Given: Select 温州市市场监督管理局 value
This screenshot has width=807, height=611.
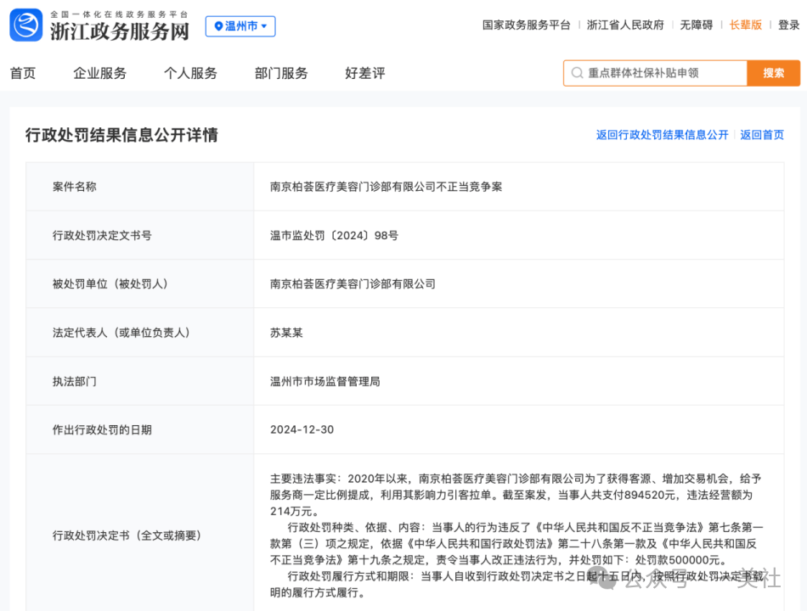Looking at the screenshot, I should 324,382.
